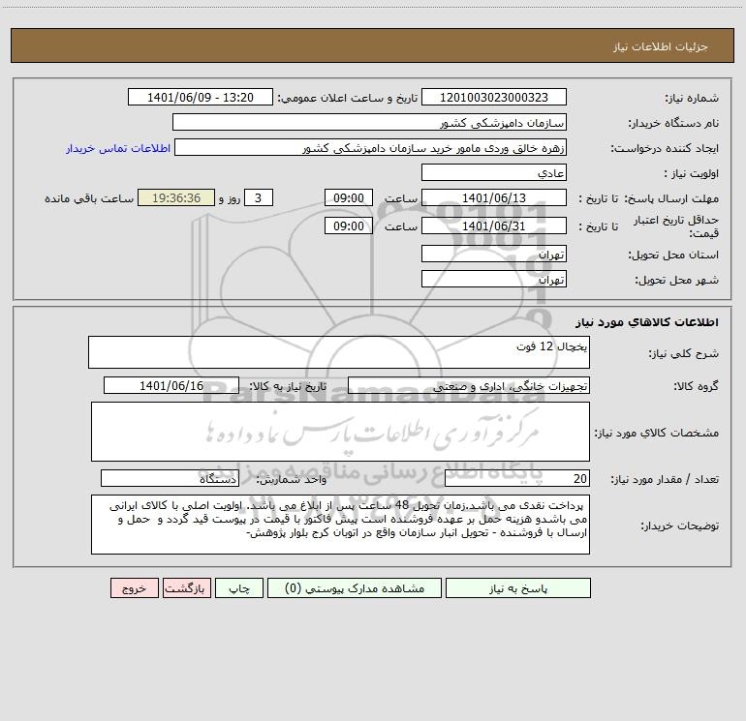Click the شهر محل تحویل field تهران
Screen dimensions: 746x721
[x=494, y=279]
